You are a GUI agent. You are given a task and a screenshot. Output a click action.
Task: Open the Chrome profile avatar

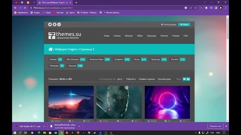click(221, 8)
